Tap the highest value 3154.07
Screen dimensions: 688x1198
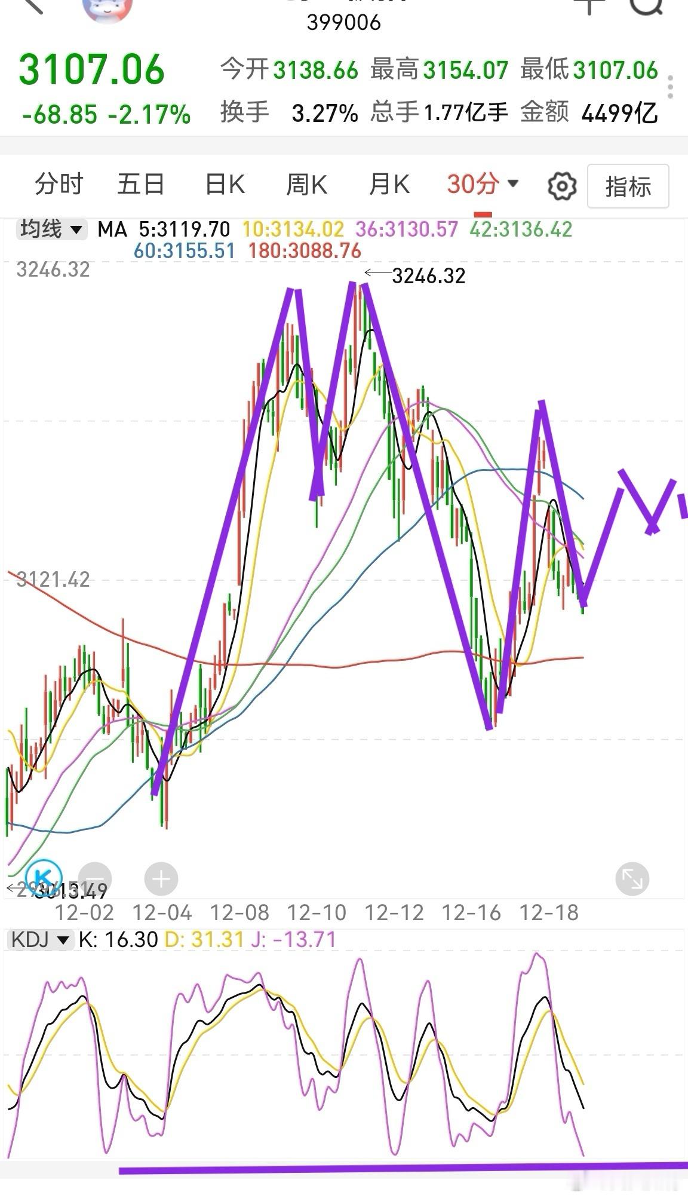point(466,71)
